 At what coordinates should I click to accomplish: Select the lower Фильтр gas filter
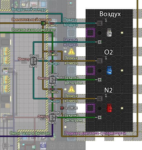click(x=52, y=118)
